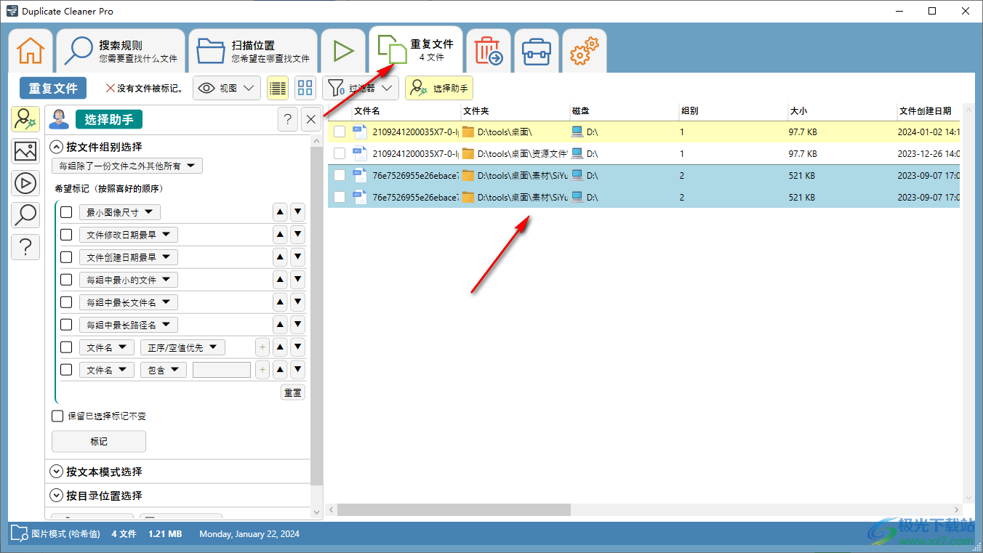Click the help button in 选择助手 header
This screenshot has height=553, width=983.
(288, 119)
